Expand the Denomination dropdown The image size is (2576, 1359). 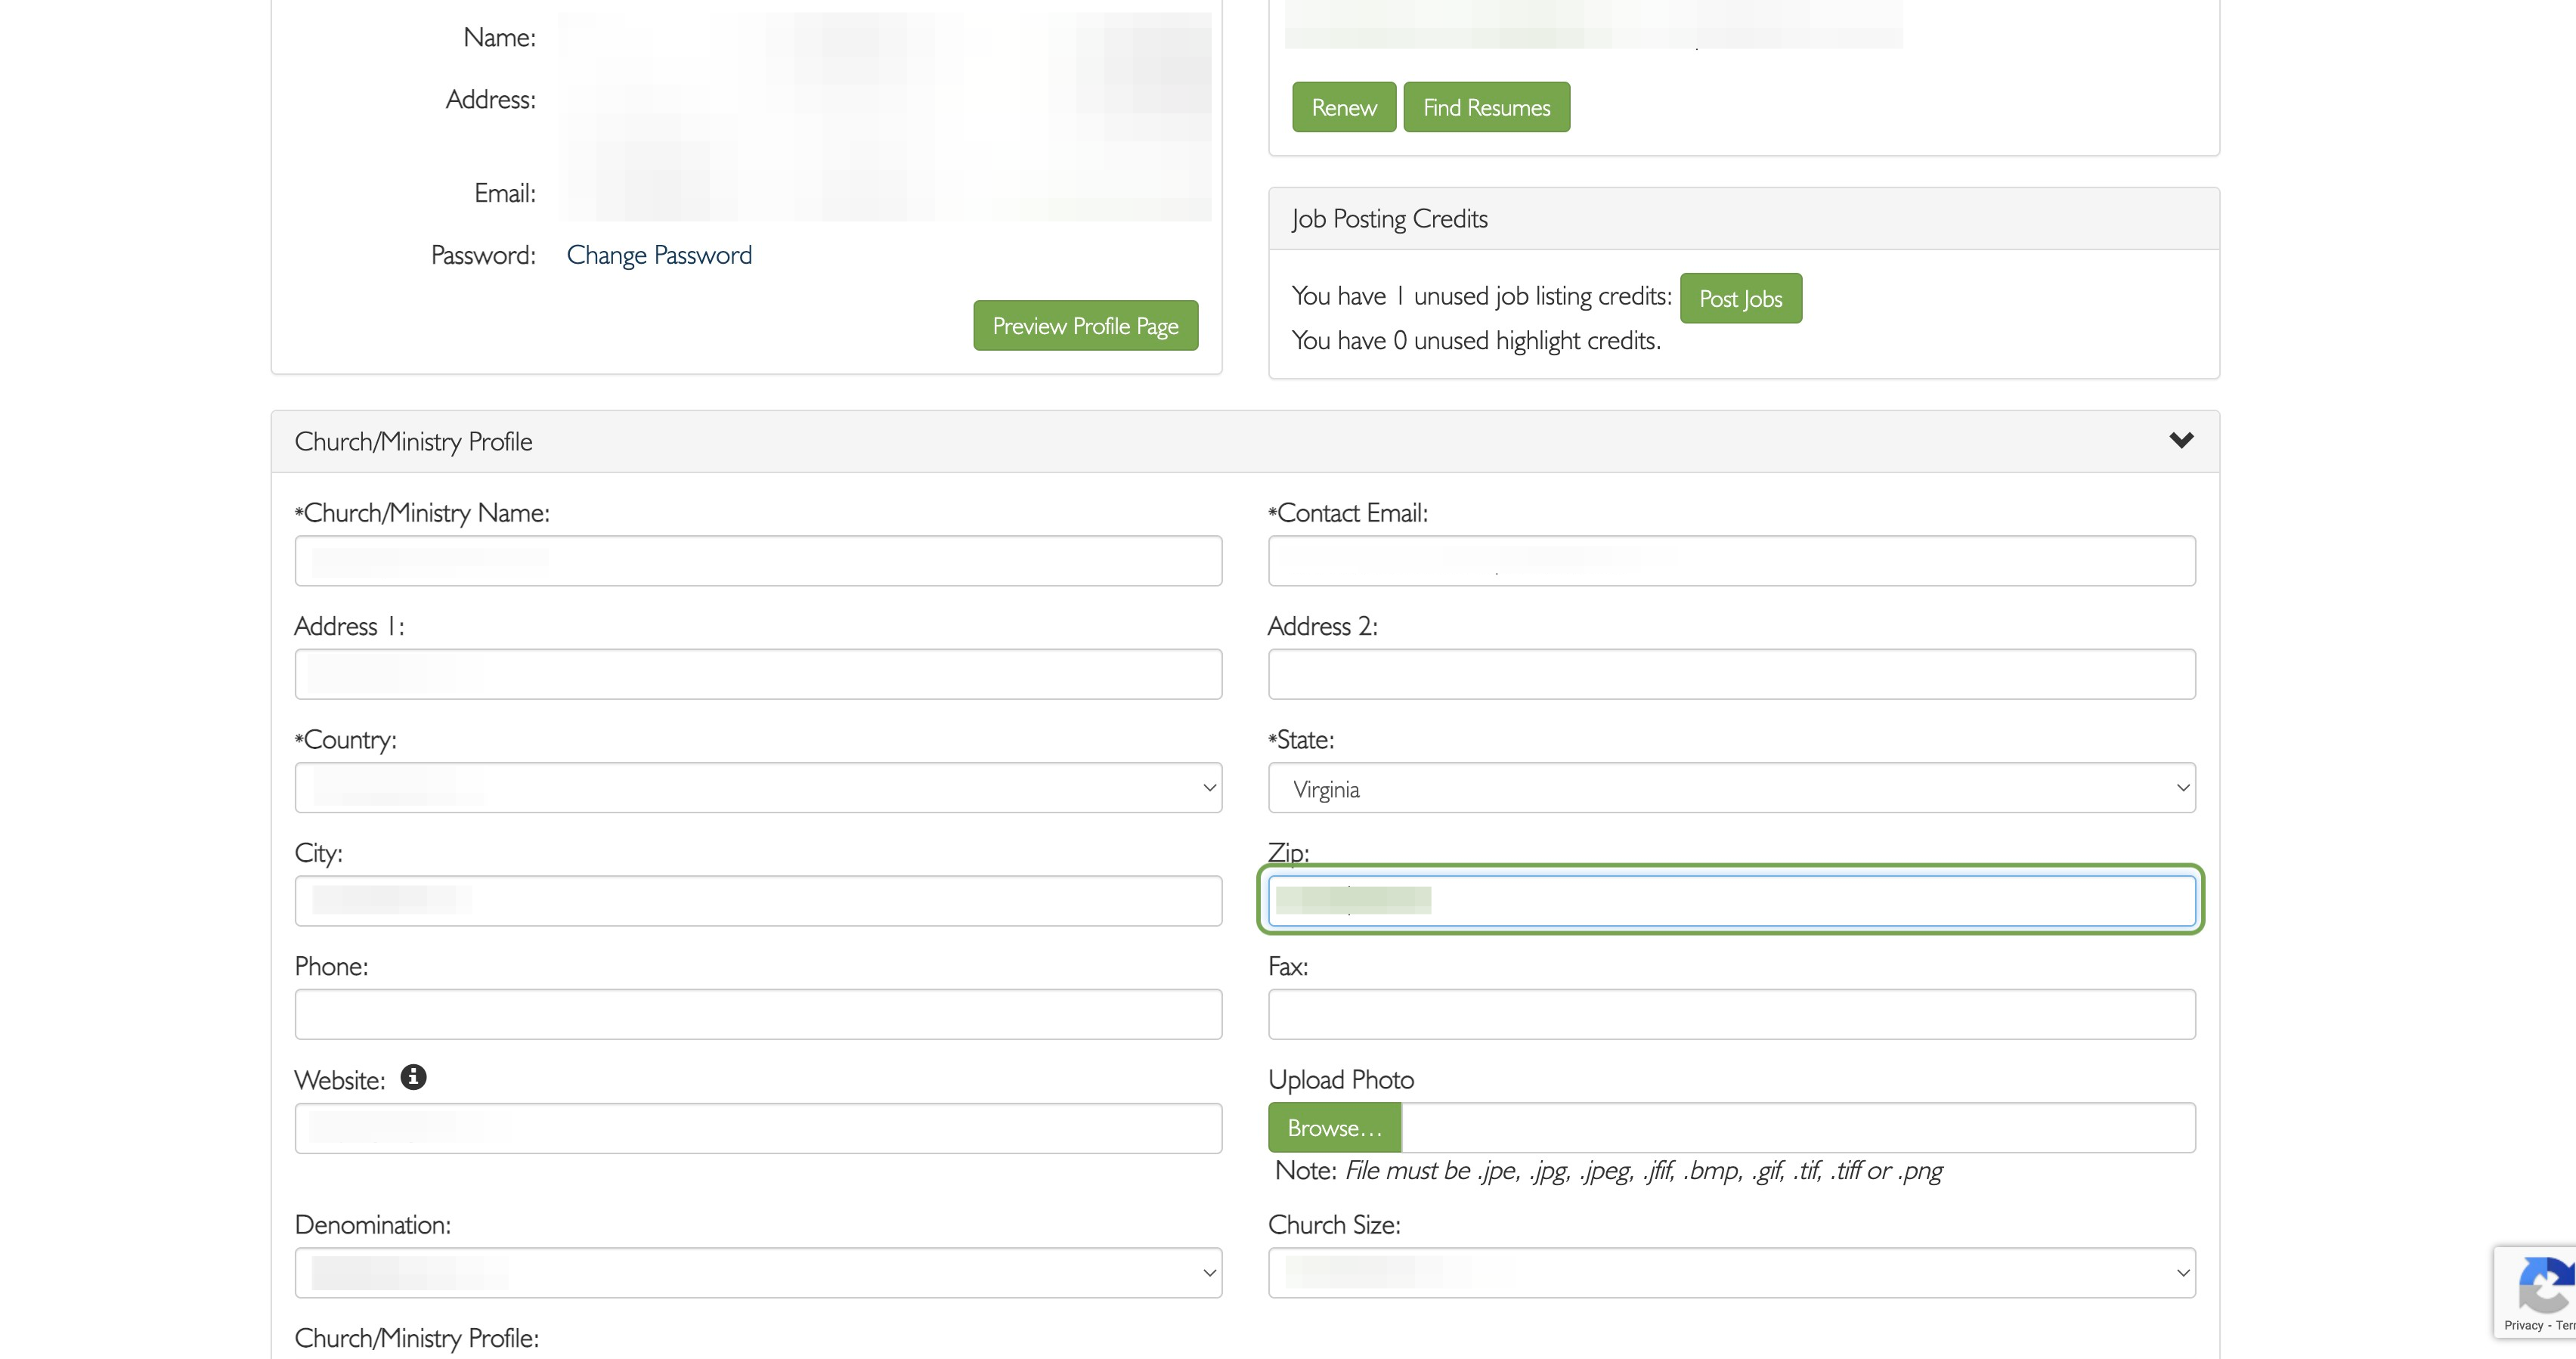click(758, 1272)
